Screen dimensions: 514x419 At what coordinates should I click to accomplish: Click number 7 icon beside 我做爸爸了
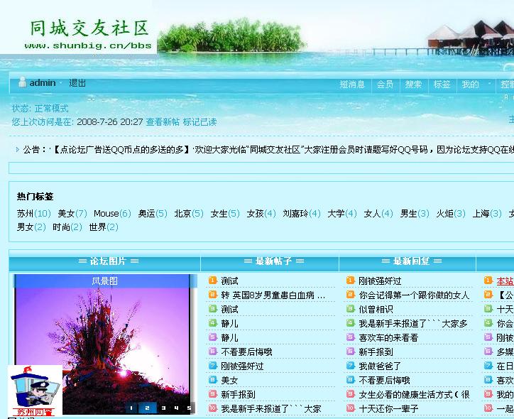click(x=351, y=366)
